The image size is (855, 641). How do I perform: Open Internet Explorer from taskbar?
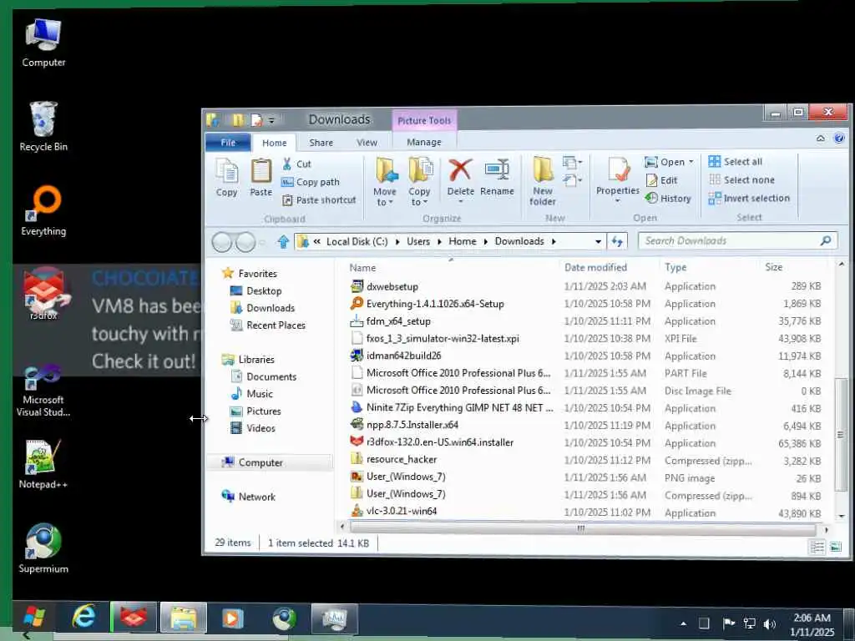point(84,617)
